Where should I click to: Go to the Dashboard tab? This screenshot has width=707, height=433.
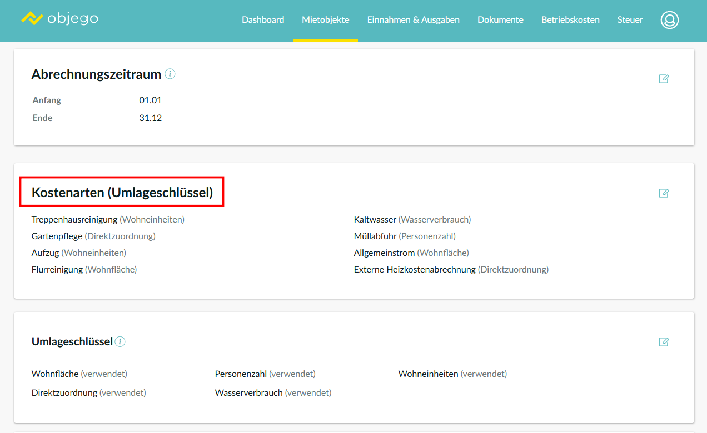pyautogui.click(x=263, y=20)
